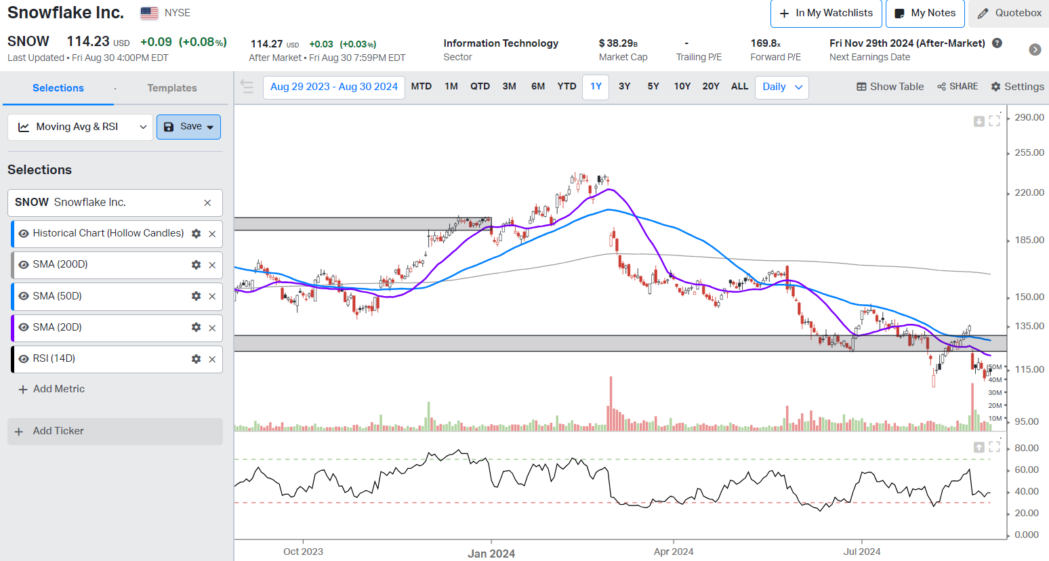
Task: Click the 114.27 after-market price
Action: pyautogui.click(x=266, y=44)
